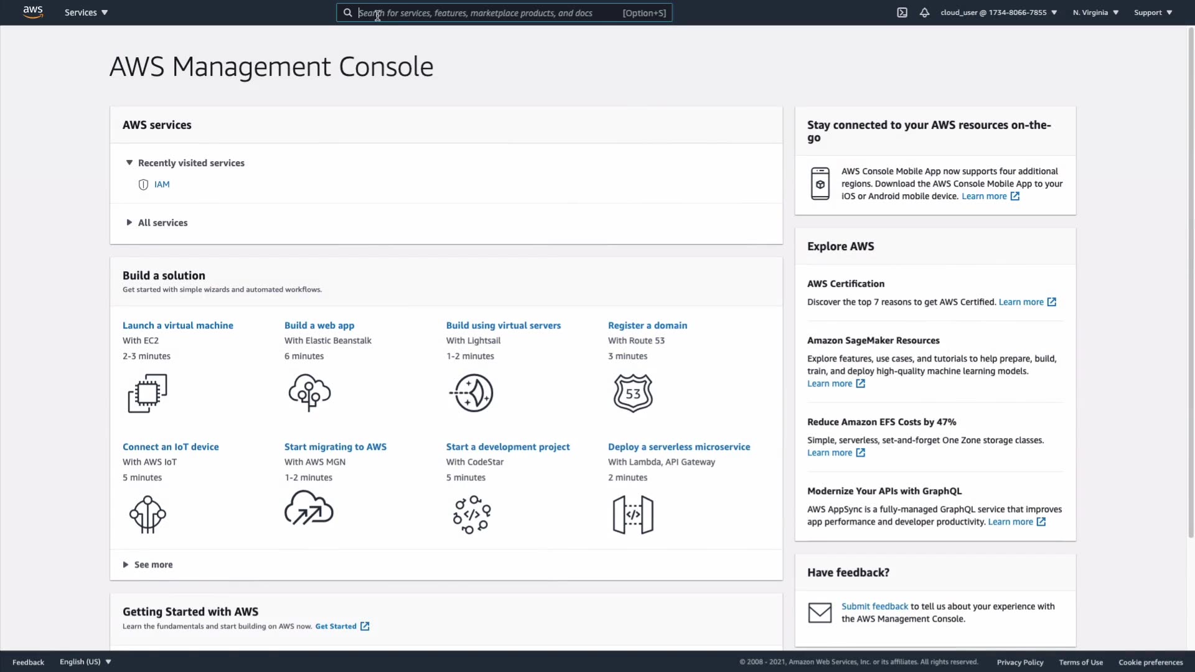Click the Elastic Beanstalk tree icon
This screenshot has width=1195, height=672.
309,393
